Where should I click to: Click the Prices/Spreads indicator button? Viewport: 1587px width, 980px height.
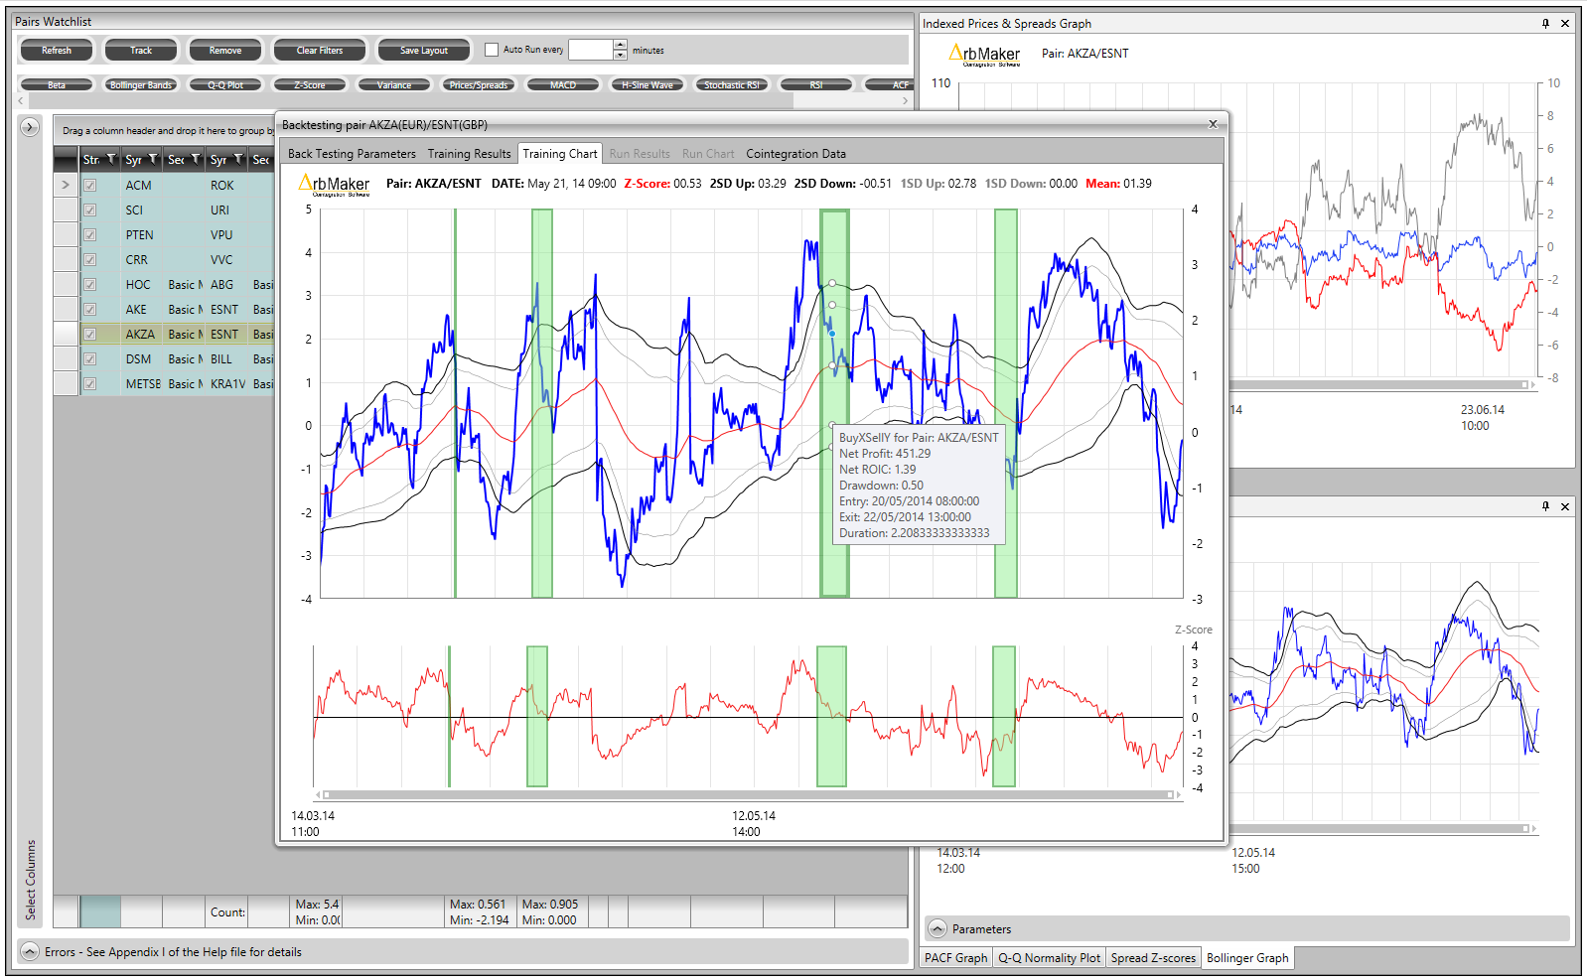point(479,85)
